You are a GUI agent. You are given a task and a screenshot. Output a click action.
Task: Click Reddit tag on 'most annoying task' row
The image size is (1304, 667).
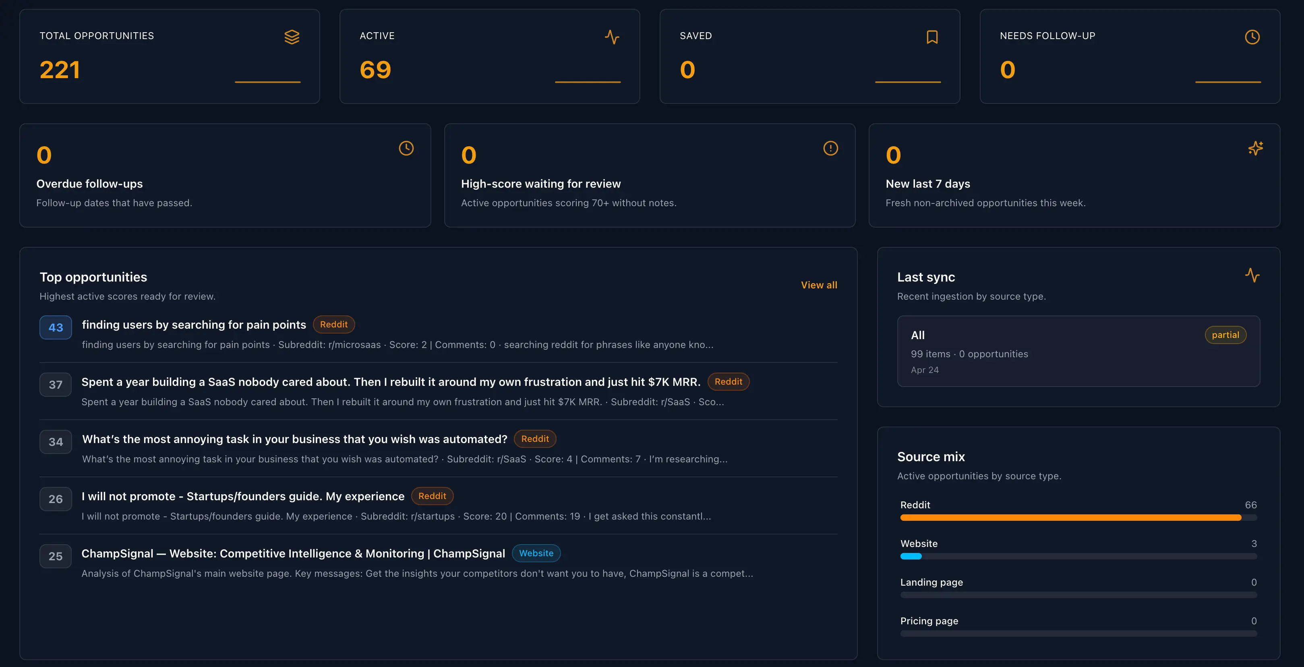click(534, 439)
